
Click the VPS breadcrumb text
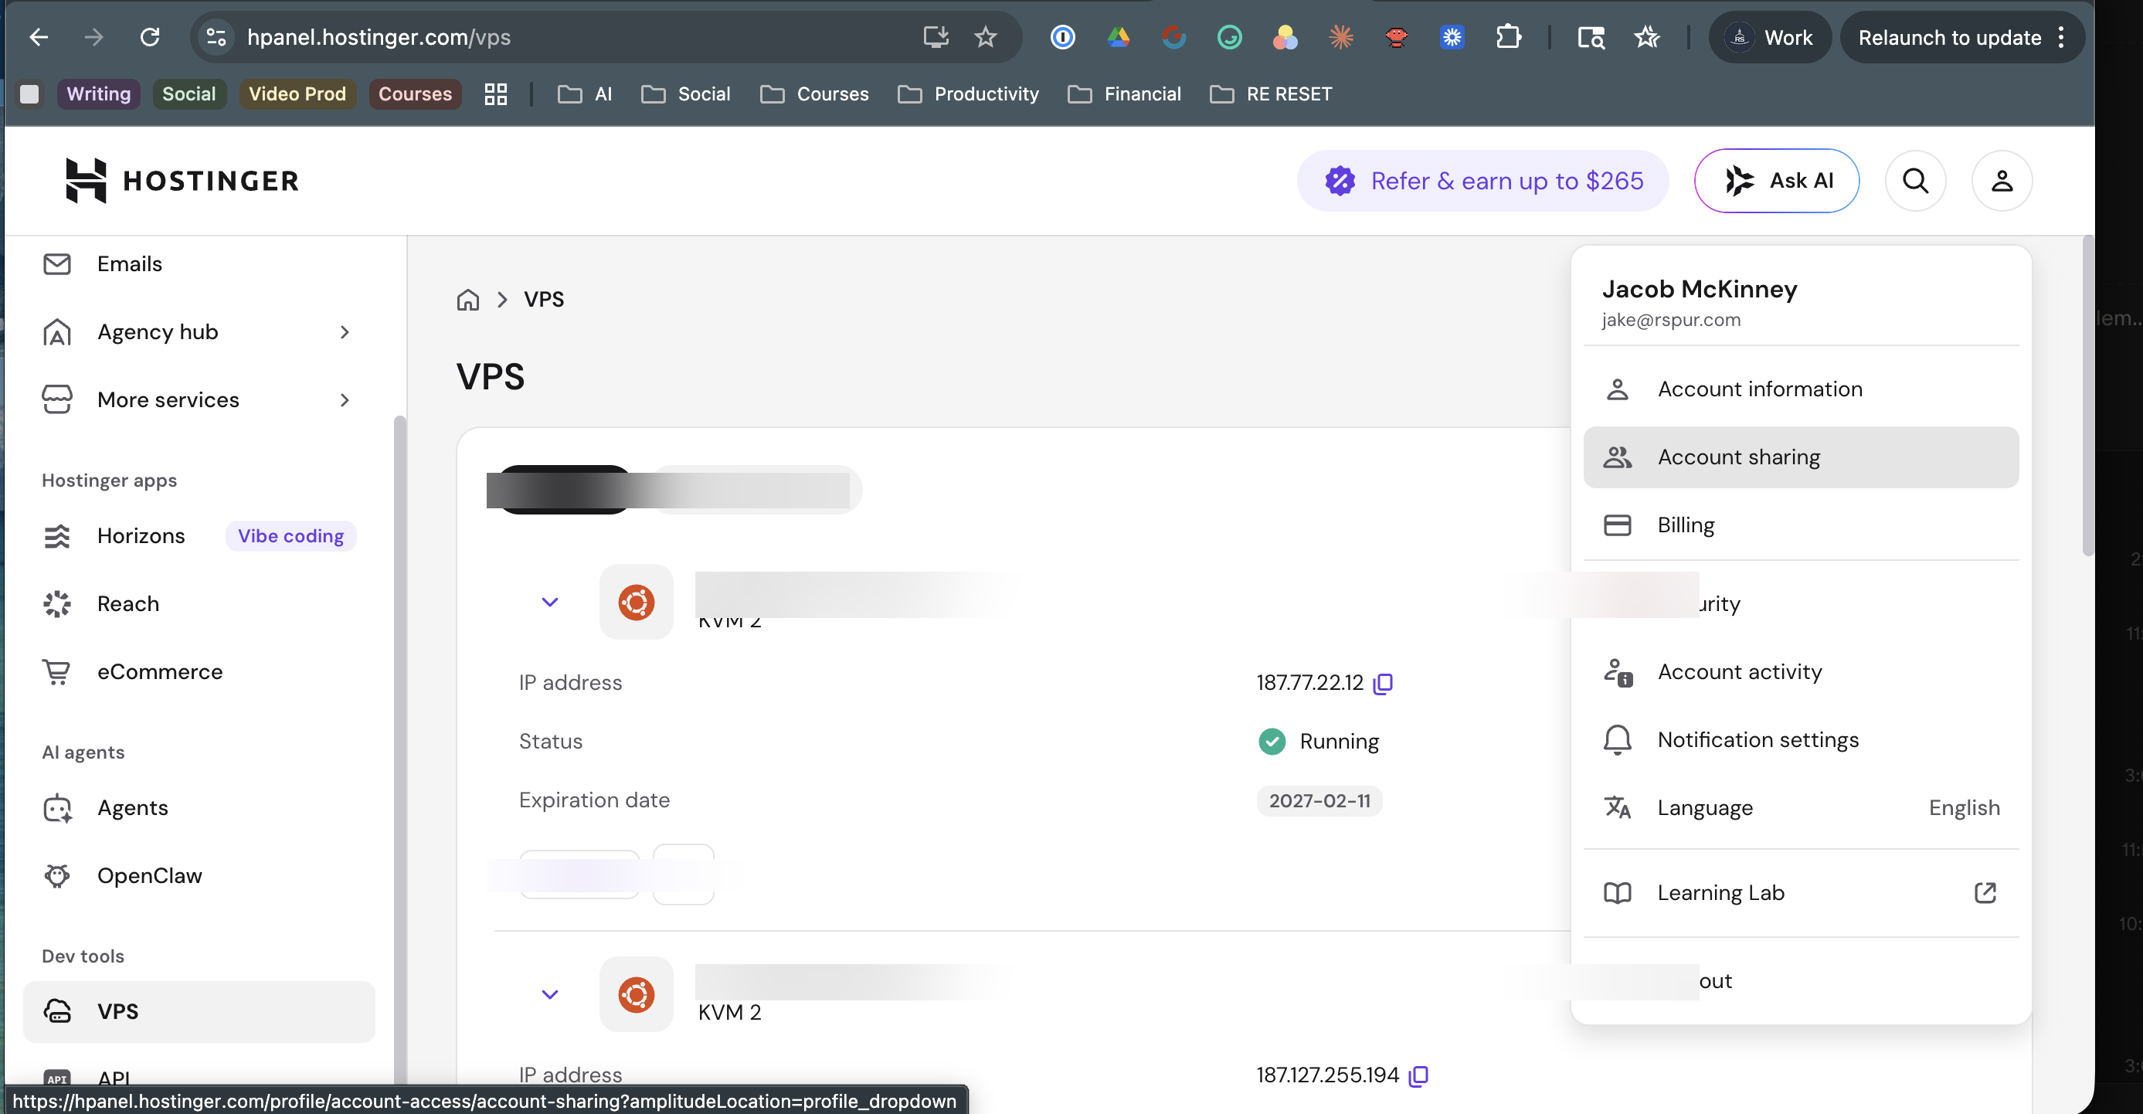tap(544, 300)
